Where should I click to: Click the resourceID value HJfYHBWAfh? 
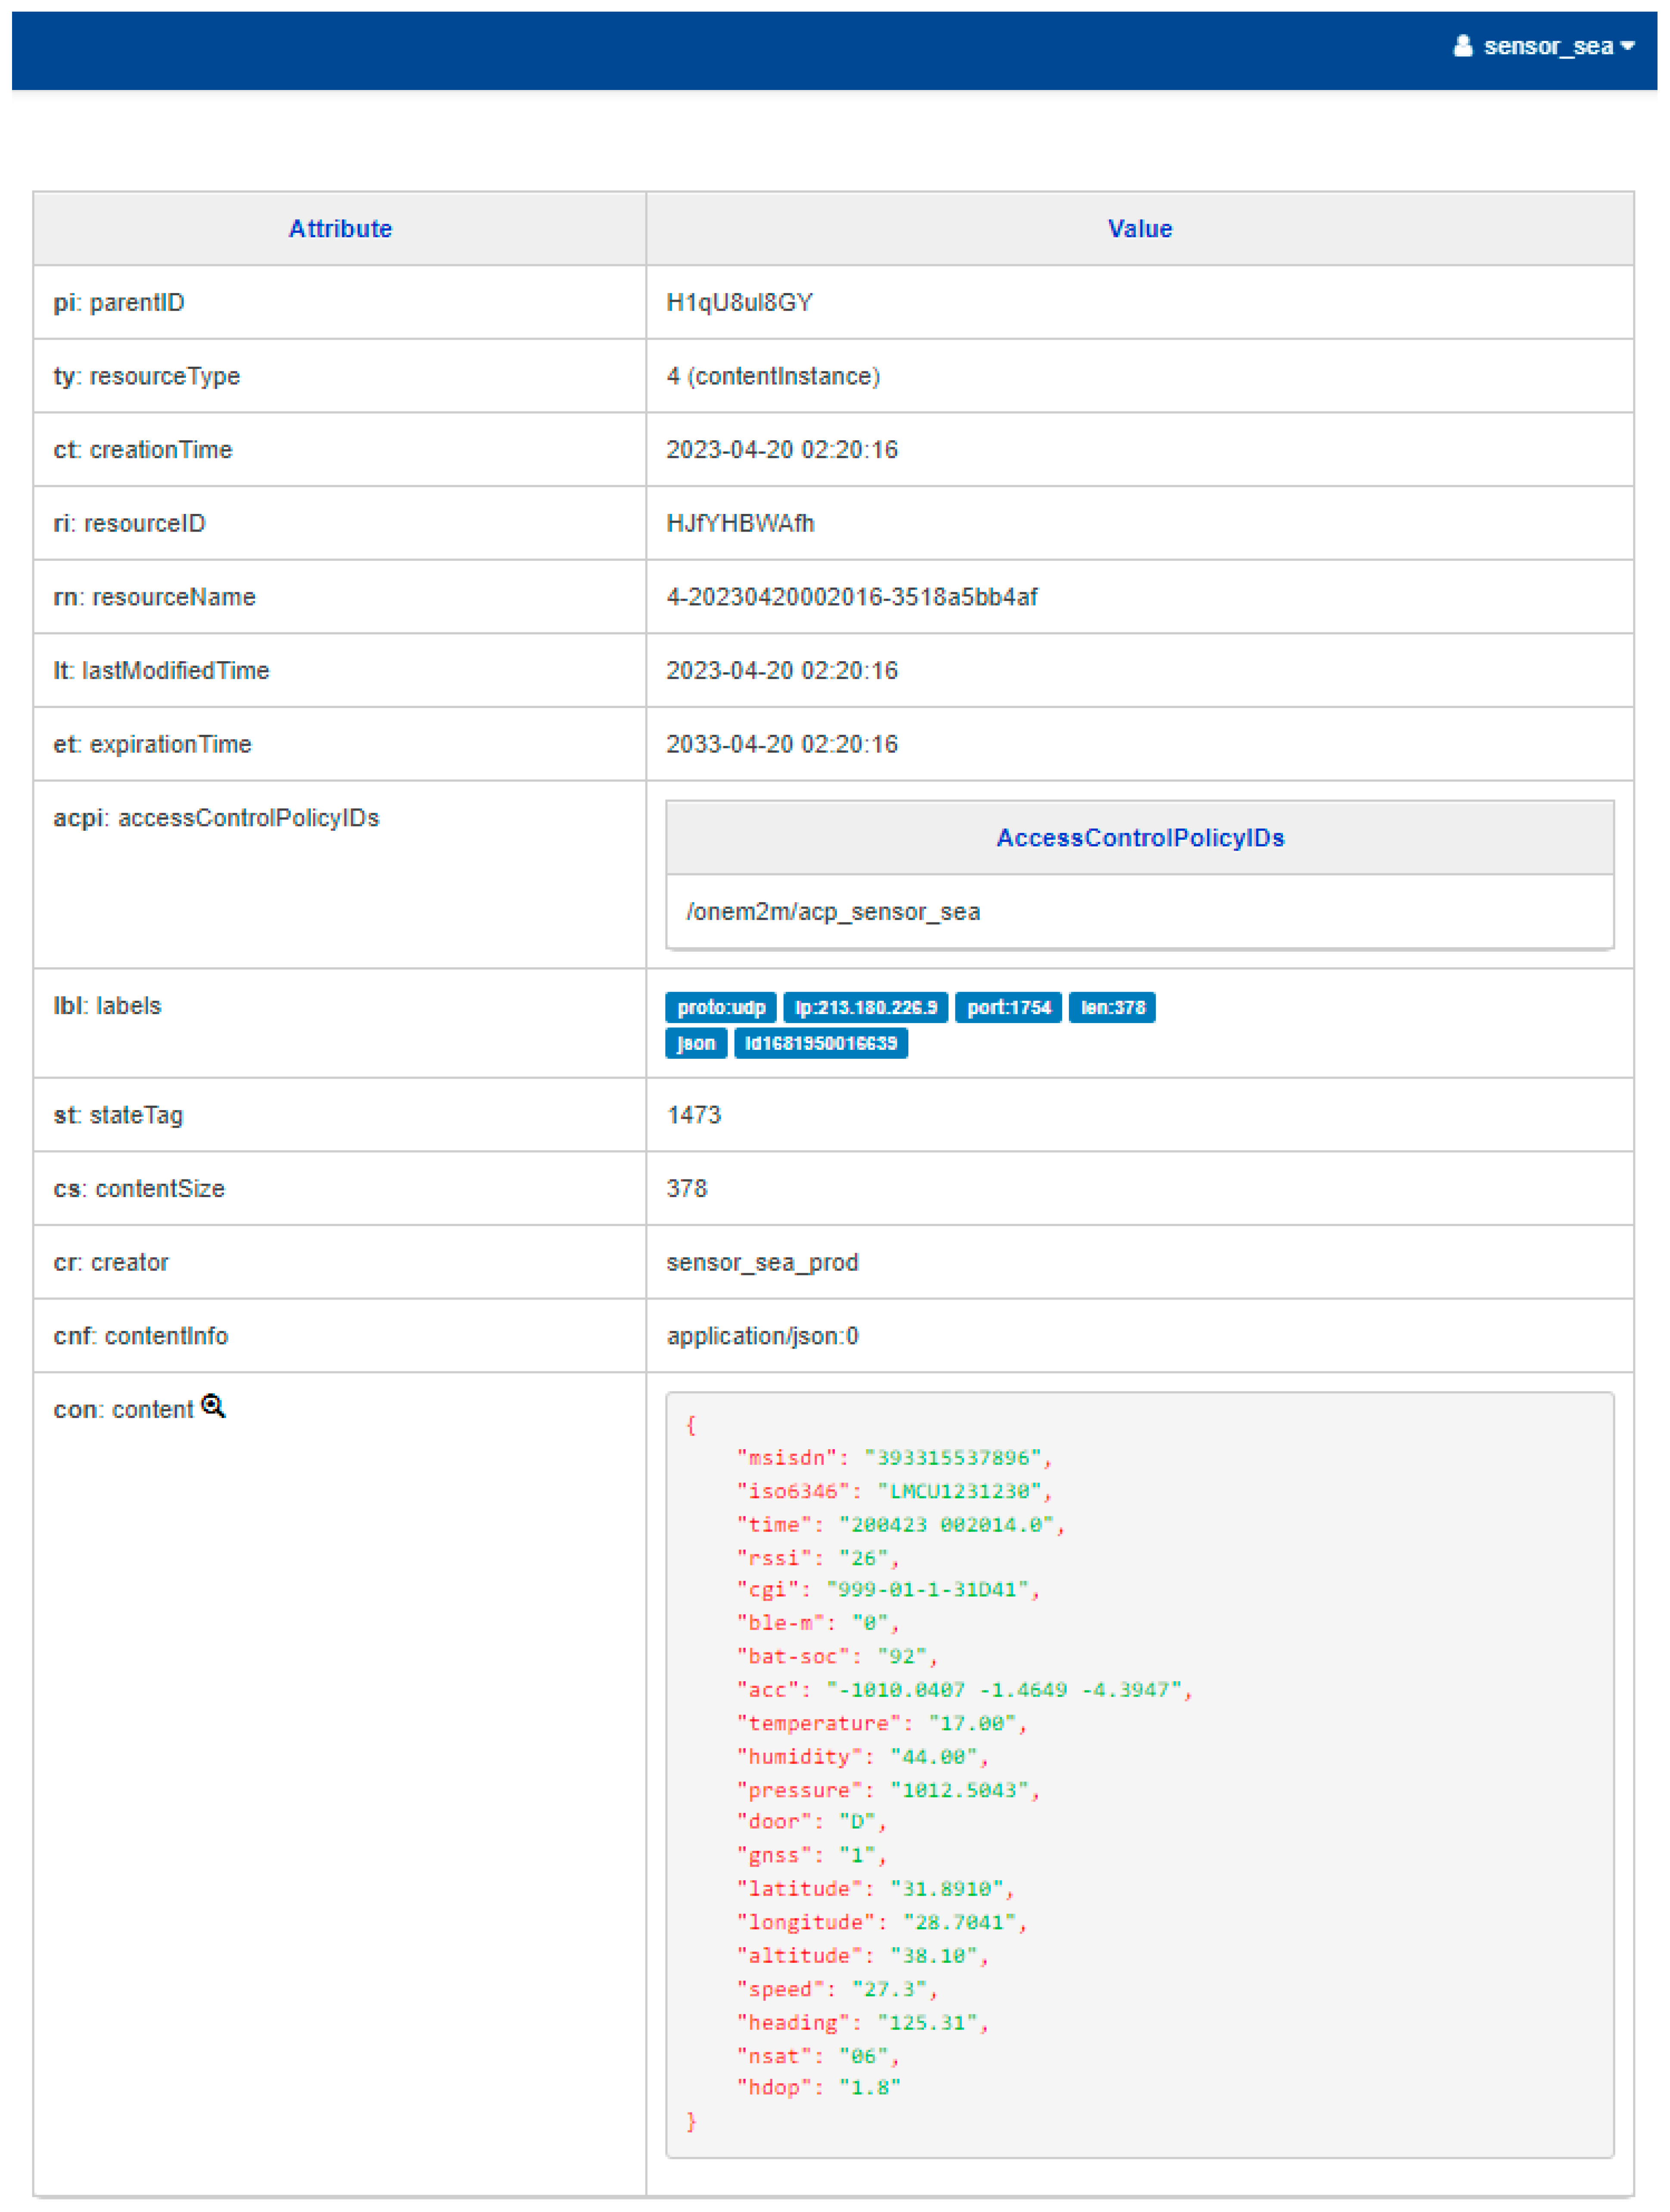740,523
